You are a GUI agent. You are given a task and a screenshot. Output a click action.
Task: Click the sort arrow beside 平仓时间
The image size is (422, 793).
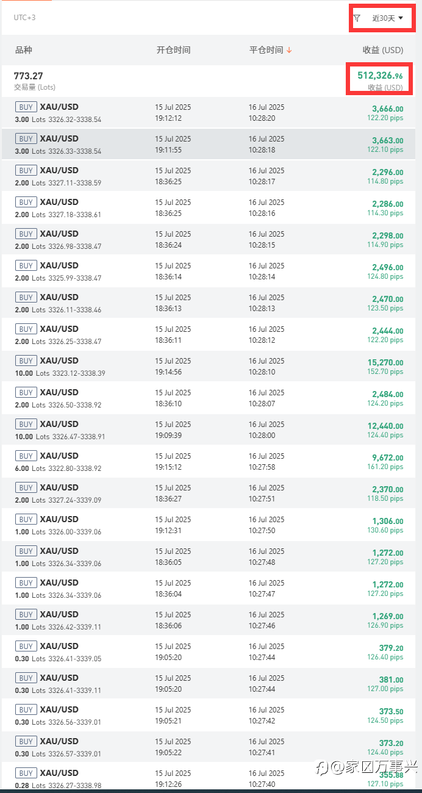(289, 50)
